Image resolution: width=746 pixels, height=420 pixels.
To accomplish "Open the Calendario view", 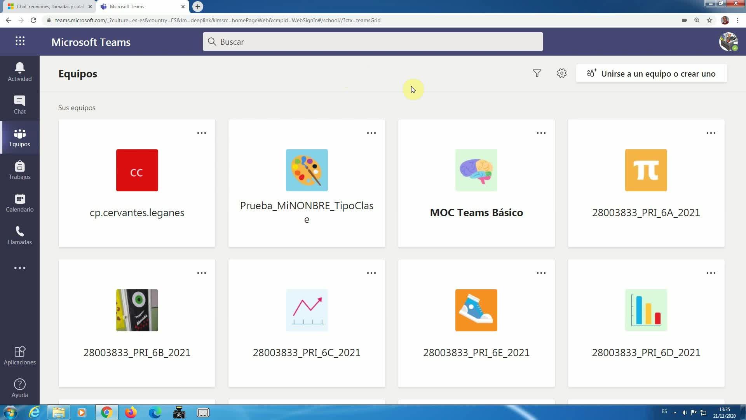I will click(x=20, y=203).
